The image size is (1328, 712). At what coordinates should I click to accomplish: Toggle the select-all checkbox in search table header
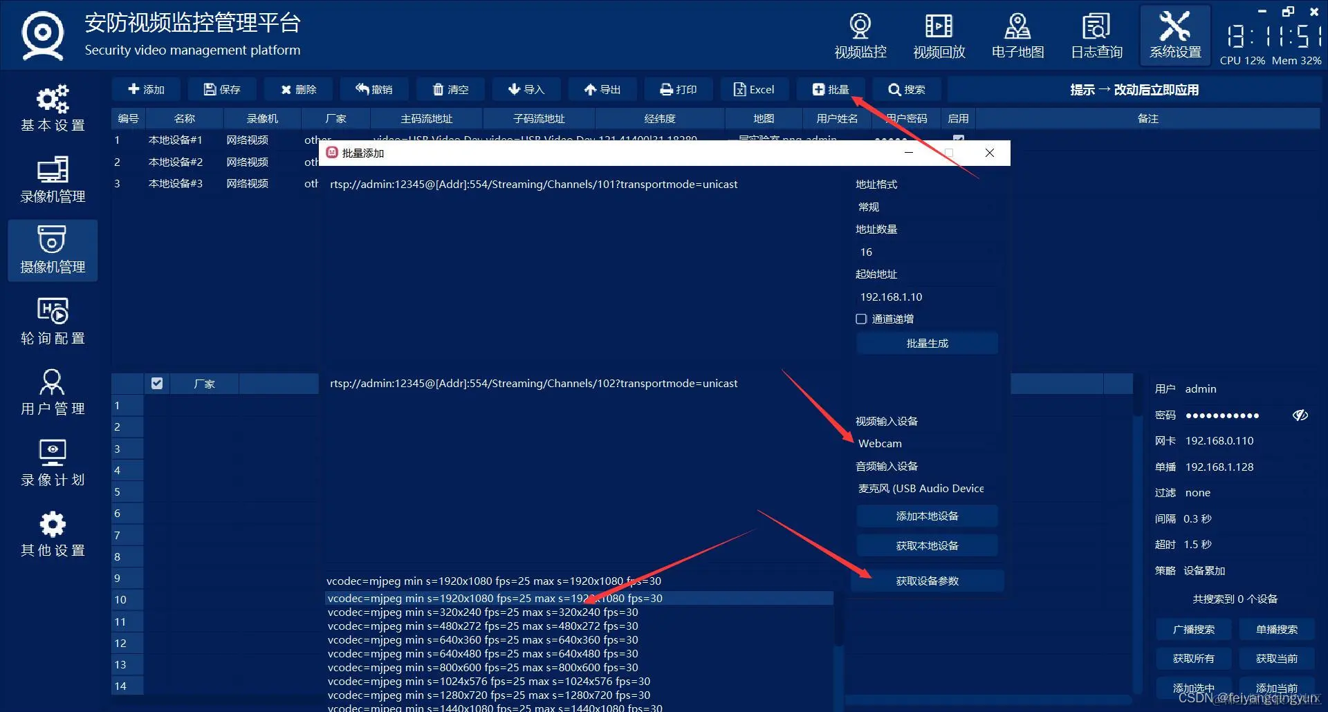157,383
